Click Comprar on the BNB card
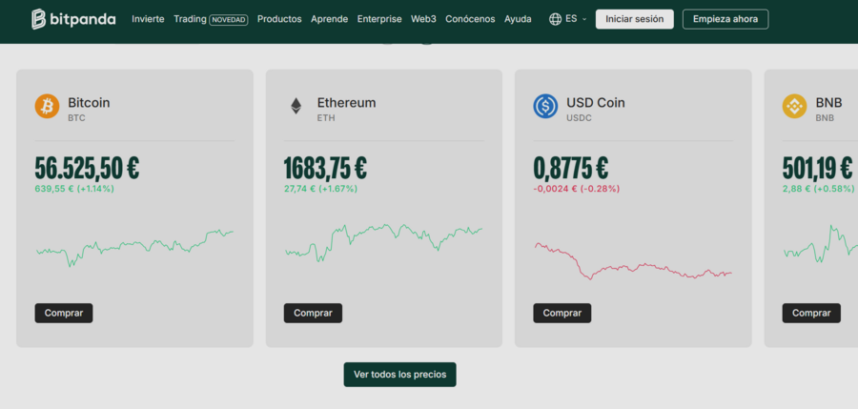Screen dimensions: 858x409 [x=811, y=313]
